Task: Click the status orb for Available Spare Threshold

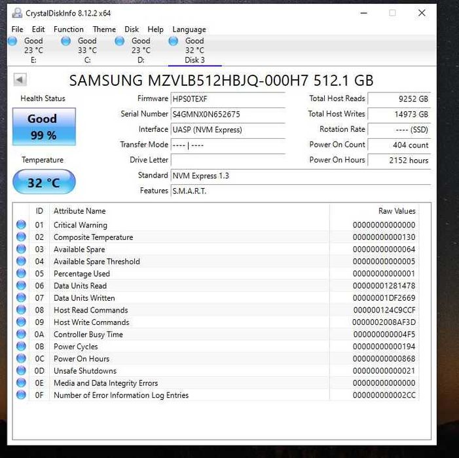Action: [x=21, y=261]
